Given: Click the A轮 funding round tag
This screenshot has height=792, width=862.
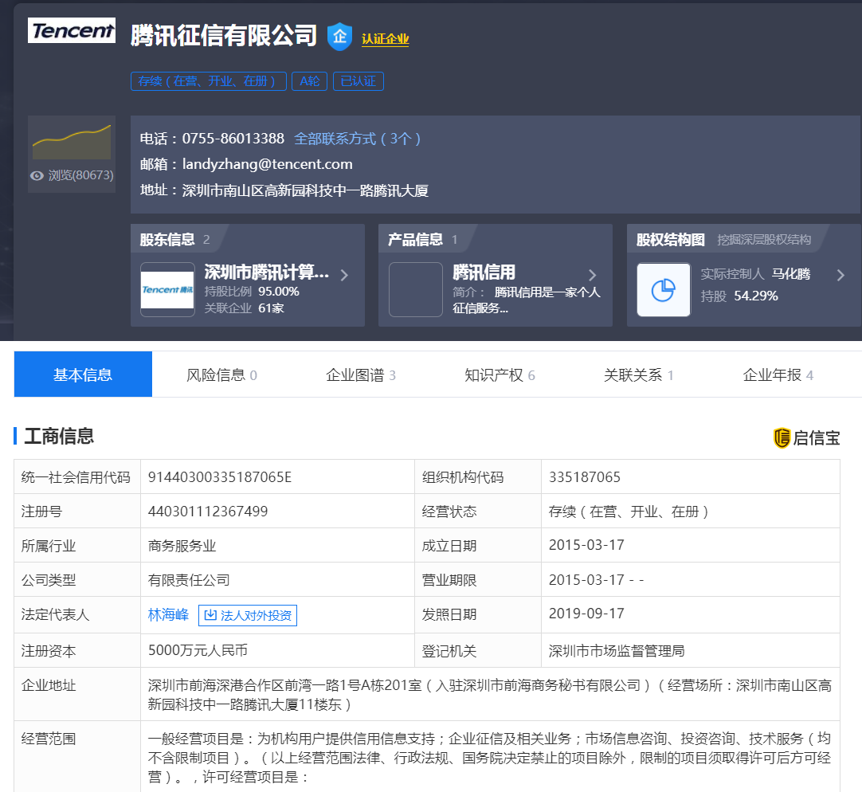Looking at the screenshot, I should click(x=309, y=81).
